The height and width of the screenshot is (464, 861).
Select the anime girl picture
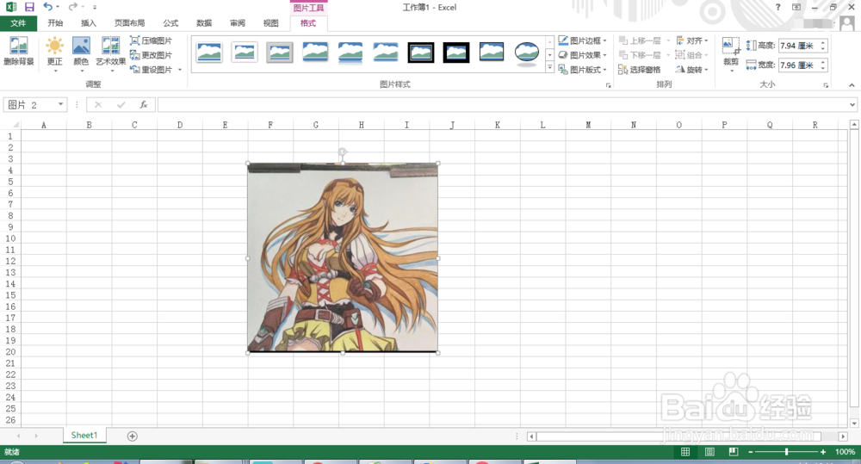coord(343,258)
